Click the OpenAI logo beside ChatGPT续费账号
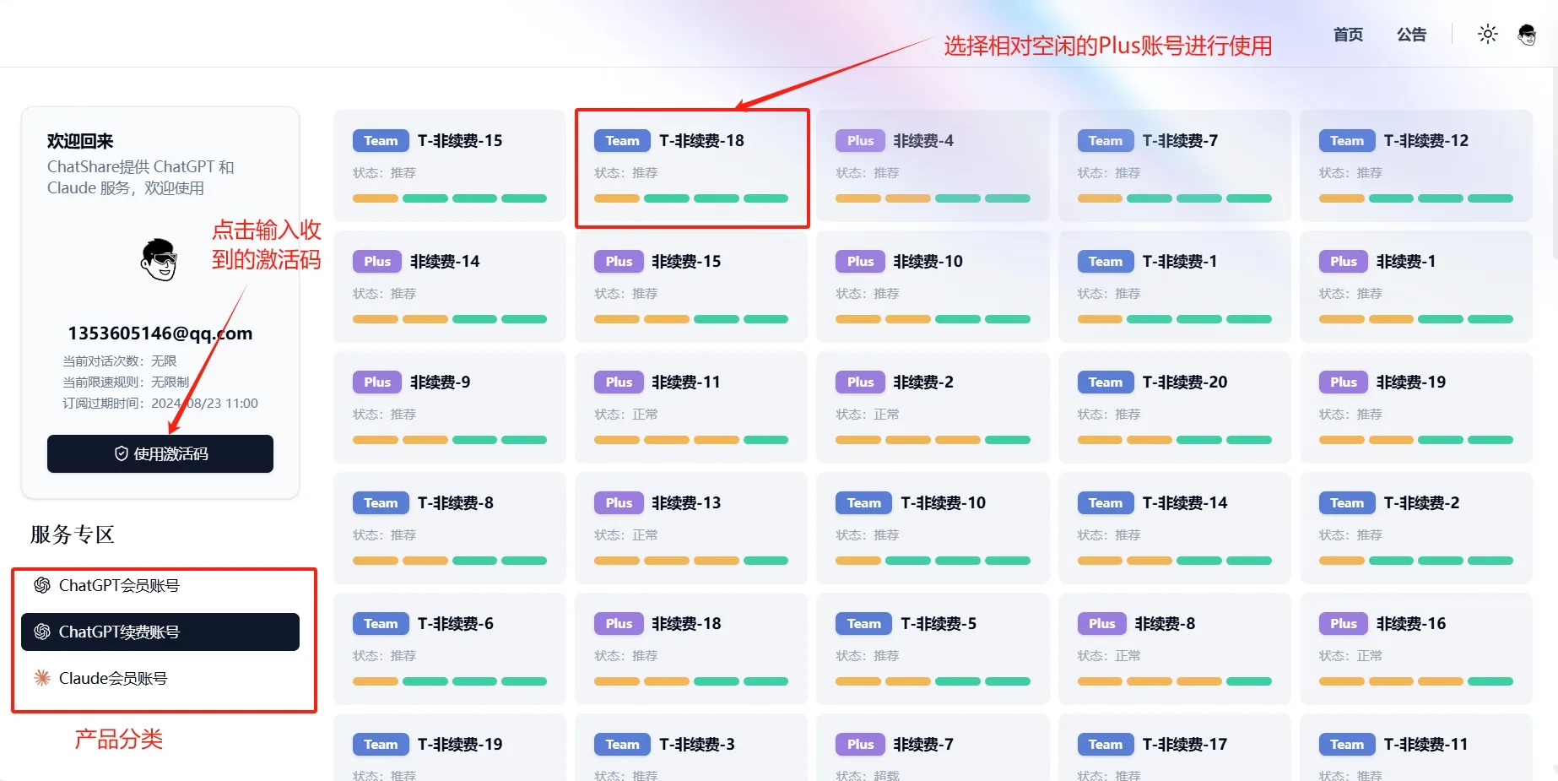The width and height of the screenshot is (1558, 781). [x=42, y=632]
